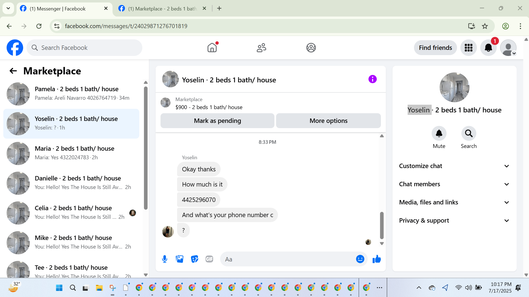Click the Aa message input box
529x297 pixels.
coord(288,259)
